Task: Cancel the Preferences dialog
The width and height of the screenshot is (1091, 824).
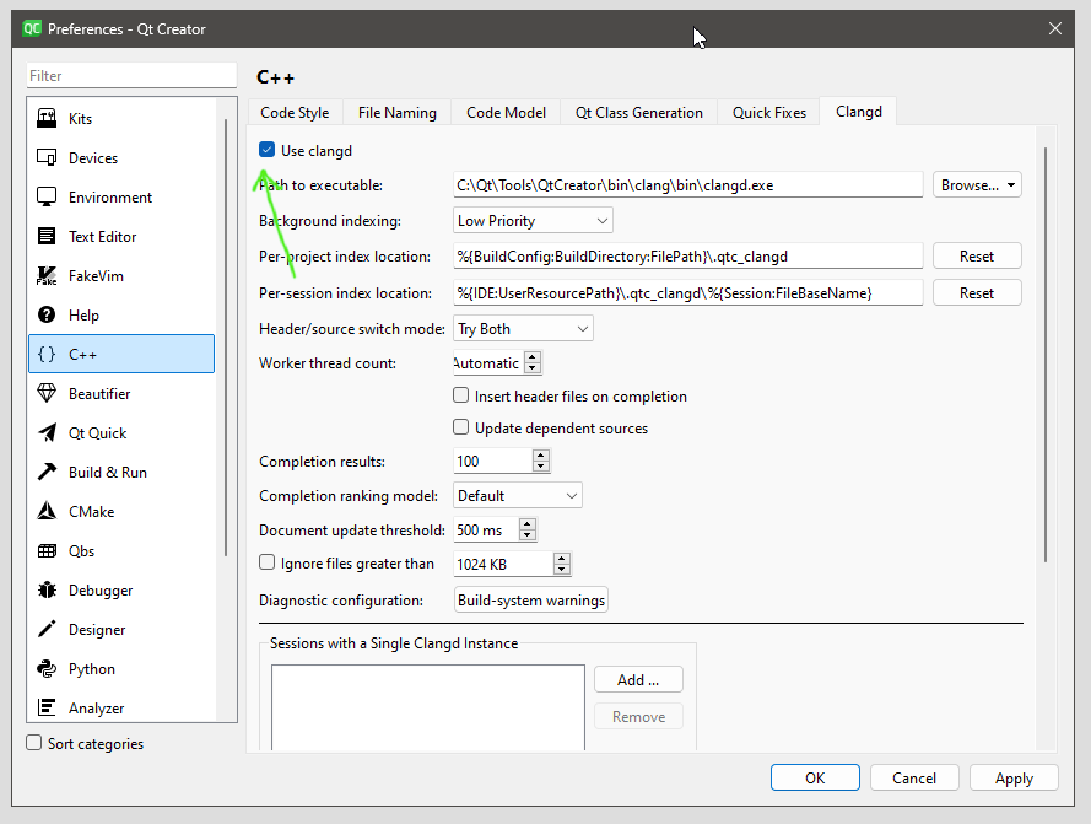Action: coord(914,777)
